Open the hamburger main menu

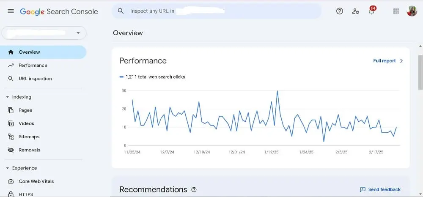pyautogui.click(x=11, y=11)
